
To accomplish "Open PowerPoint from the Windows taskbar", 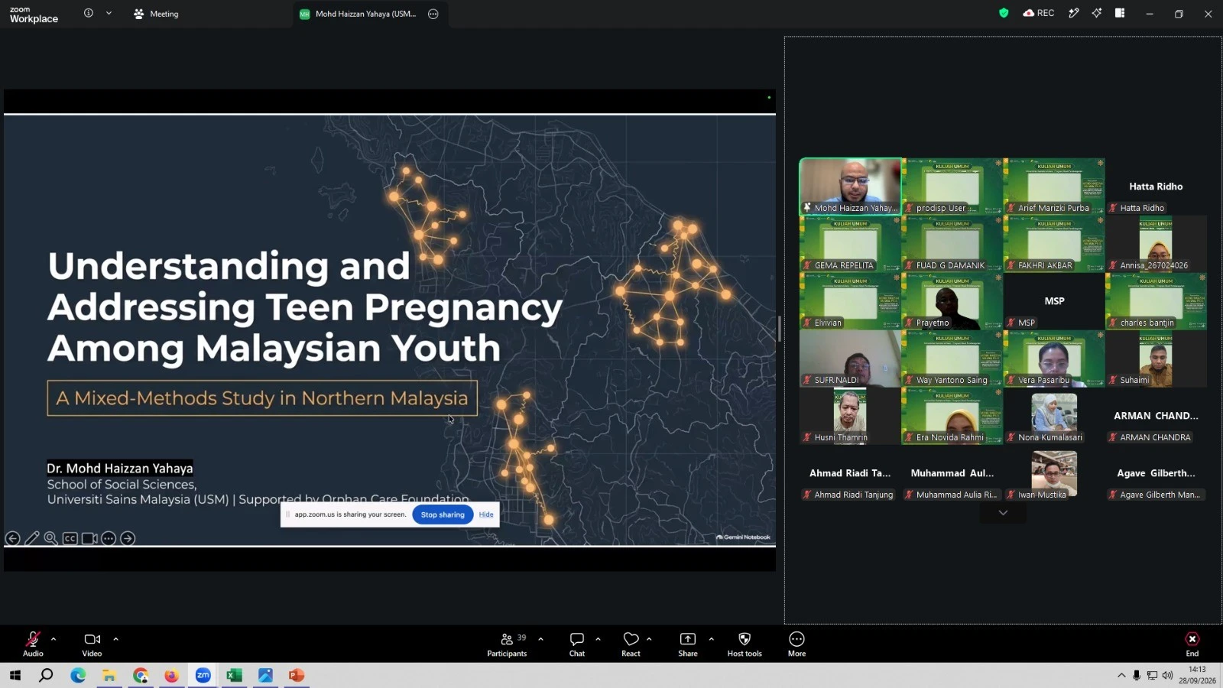I will click(297, 675).
